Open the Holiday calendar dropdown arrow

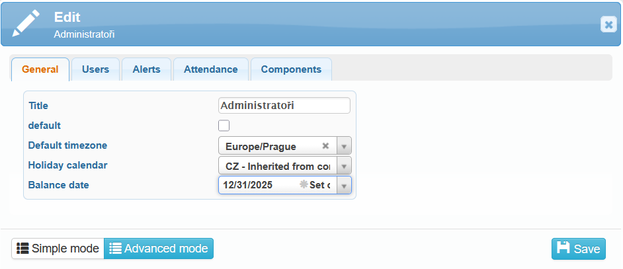click(x=344, y=166)
